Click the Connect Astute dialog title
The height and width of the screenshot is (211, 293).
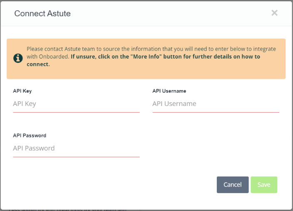[x=42, y=13]
